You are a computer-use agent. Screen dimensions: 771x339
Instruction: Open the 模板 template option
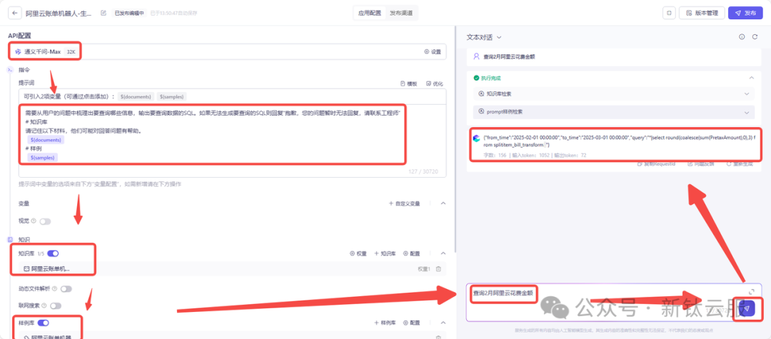click(x=409, y=84)
